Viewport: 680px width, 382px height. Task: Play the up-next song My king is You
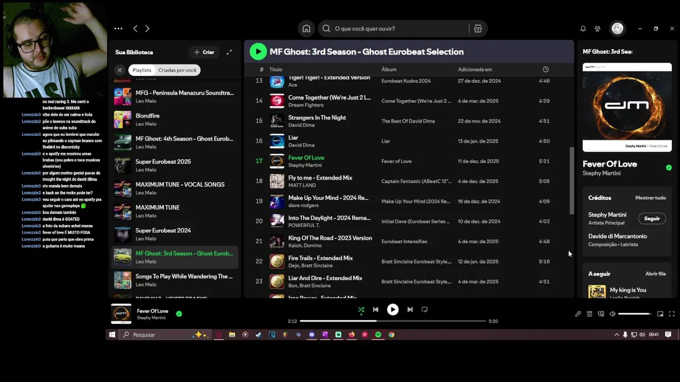[x=627, y=291]
